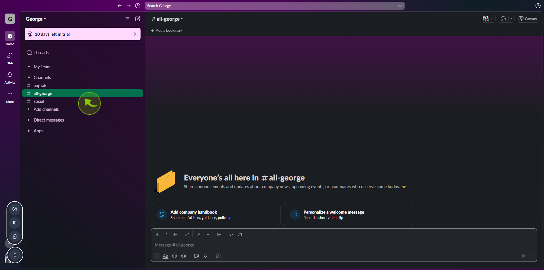
Task: Open the Home sidebar tab
Action: click(10, 38)
